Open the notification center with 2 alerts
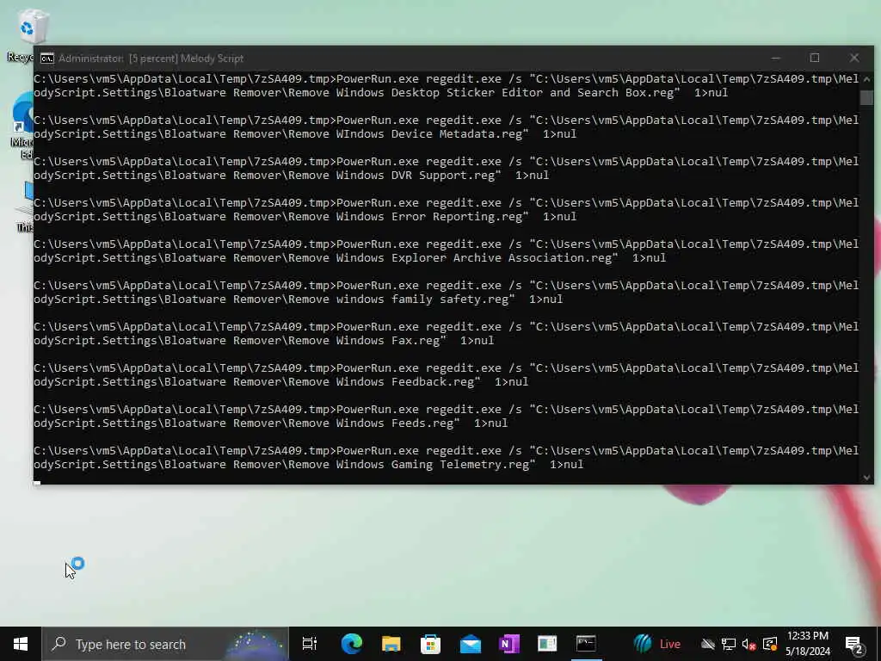Viewport: 881px width, 661px height. pos(854,644)
